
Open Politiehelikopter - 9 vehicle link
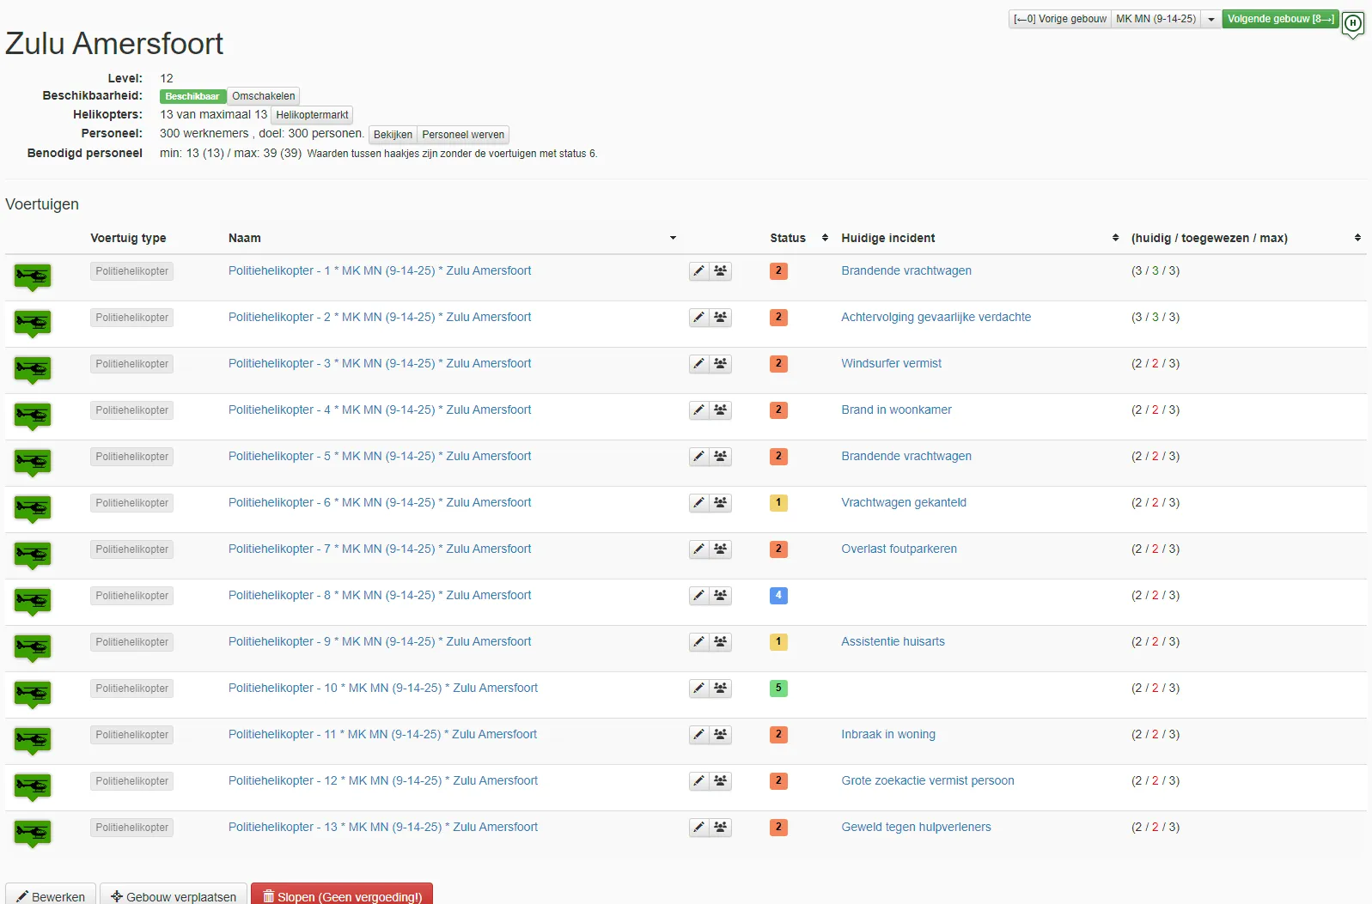pyautogui.click(x=380, y=641)
